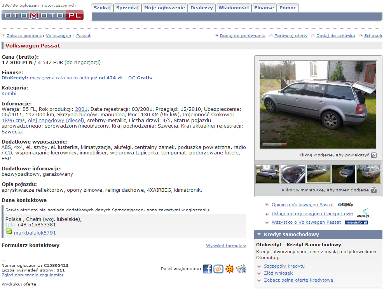Select the first thumbnail showing car side view

pos(268,174)
